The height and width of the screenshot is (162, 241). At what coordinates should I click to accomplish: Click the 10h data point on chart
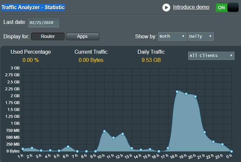[104, 131]
